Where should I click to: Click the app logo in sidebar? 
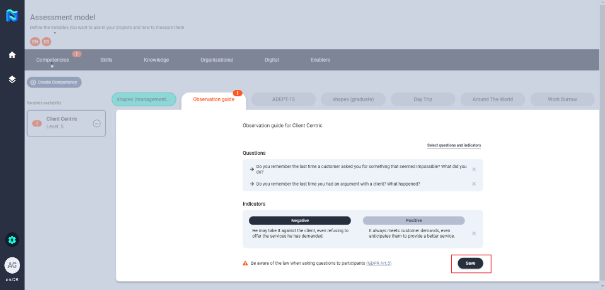click(12, 17)
